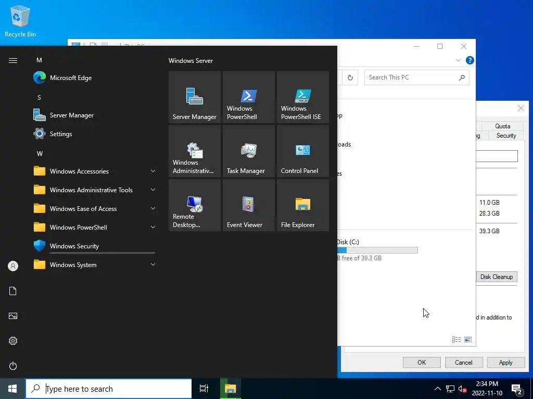This screenshot has height=399, width=533.
Task: Open Task View on the taskbar
Action: click(204, 389)
